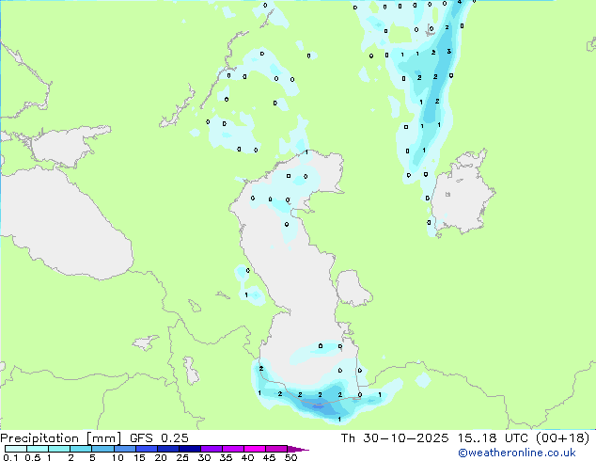
Task: Click the 0.1–0.5 mm palest legend swatch
Action: 16,449
